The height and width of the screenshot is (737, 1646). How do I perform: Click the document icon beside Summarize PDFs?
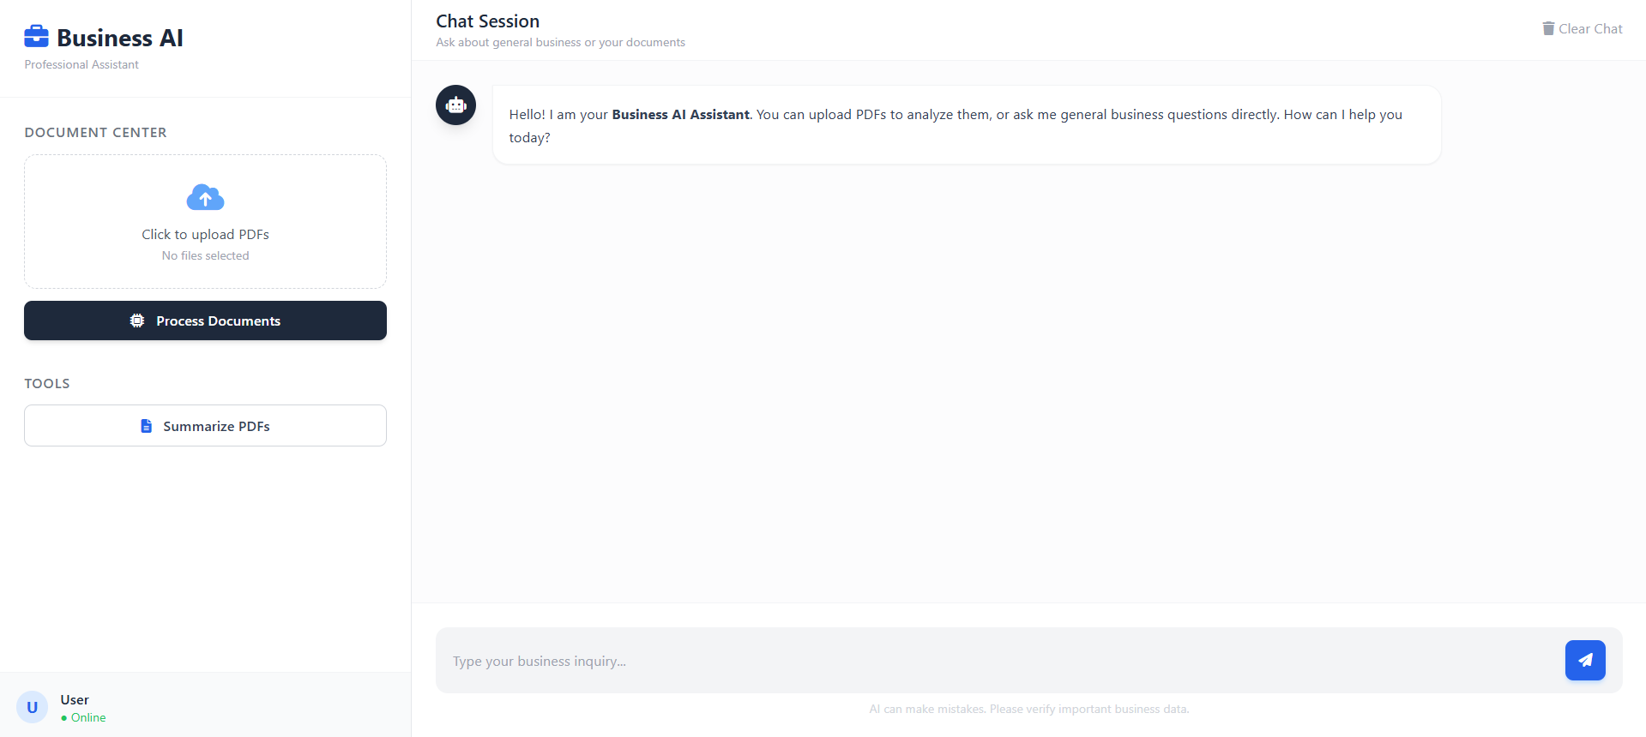[147, 426]
